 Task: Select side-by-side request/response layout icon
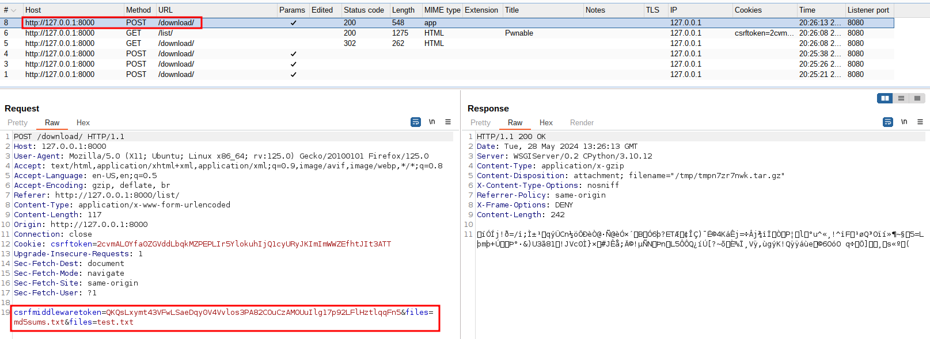(885, 98)
